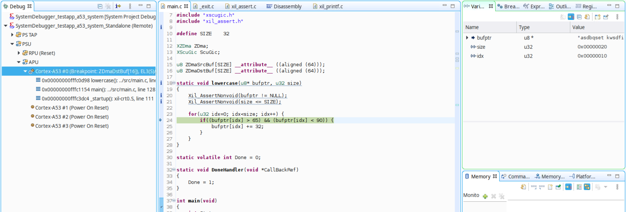The height and width of the screenshot is (212, 626).
Task: Expand the bufptr variable row
Action: tap(467, 38)
